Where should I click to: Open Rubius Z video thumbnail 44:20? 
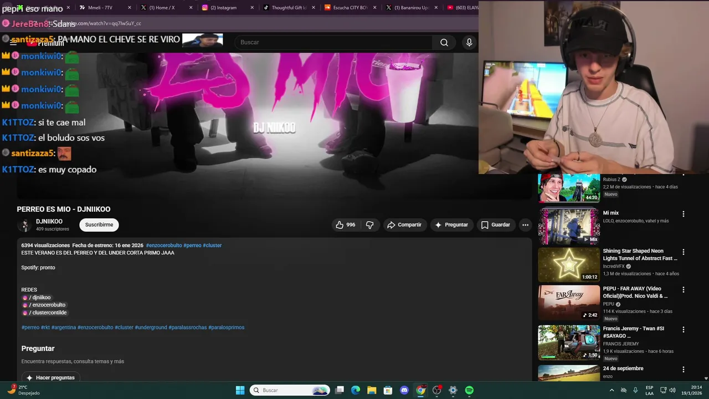(569, 188)
